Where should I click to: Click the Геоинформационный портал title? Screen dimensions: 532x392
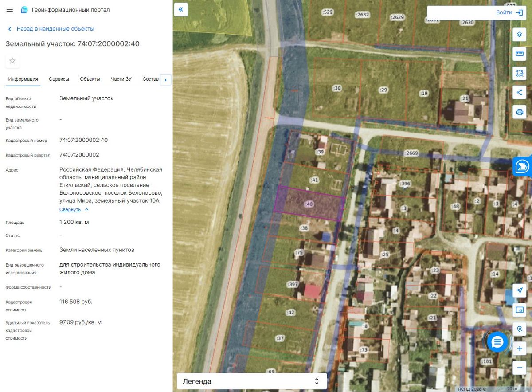click(x=70, y=10)
